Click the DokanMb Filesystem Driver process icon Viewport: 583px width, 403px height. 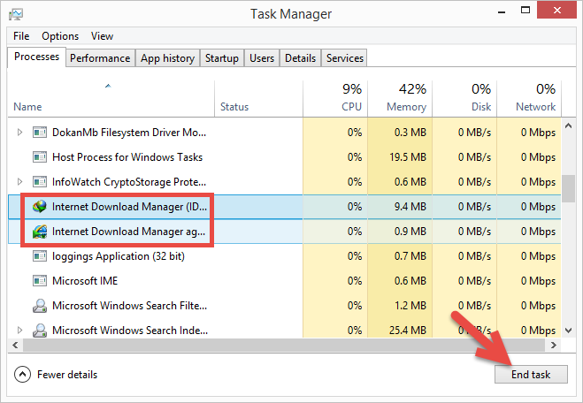tap(40, 133)
